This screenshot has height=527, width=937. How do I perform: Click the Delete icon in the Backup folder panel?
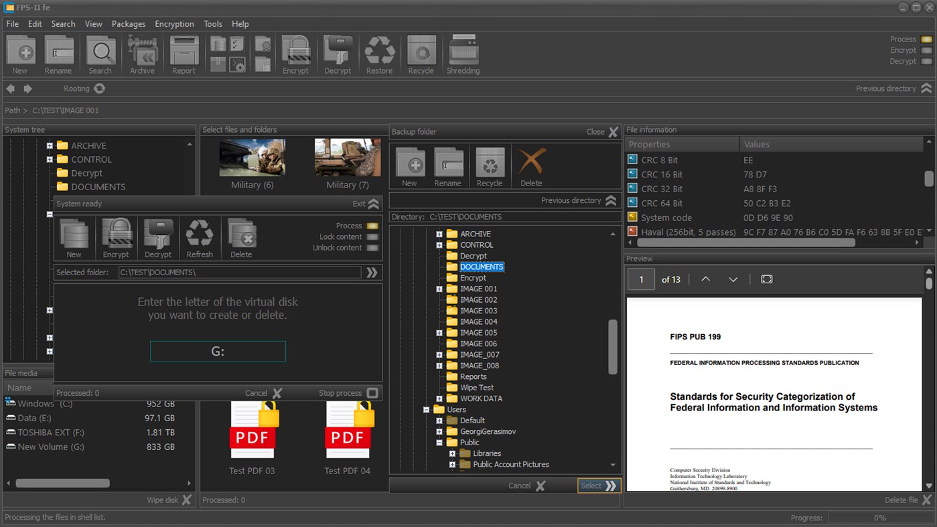pyautogui.click(x=530, y=165)
